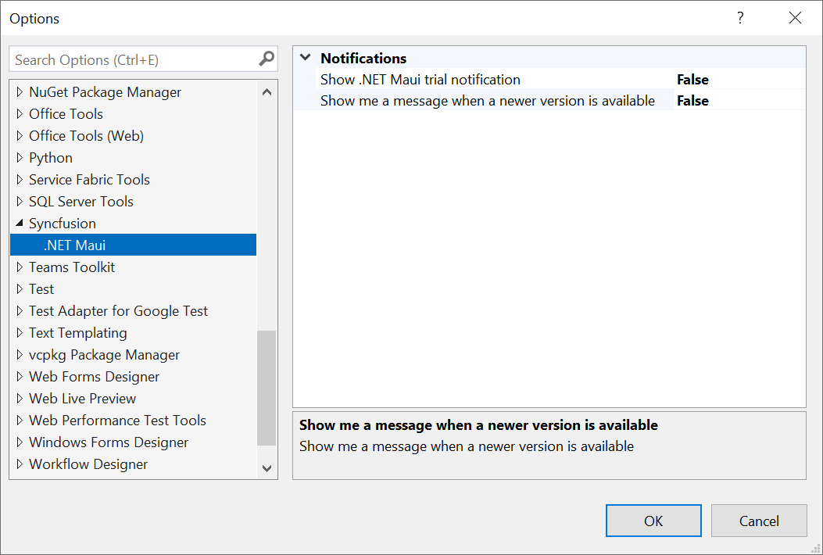Expand the NuGet Package Manager node

(x=20, y=92)
